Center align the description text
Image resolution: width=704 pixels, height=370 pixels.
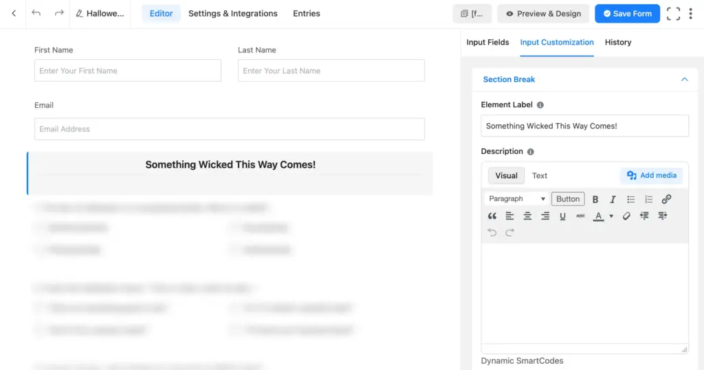point(527,216)
